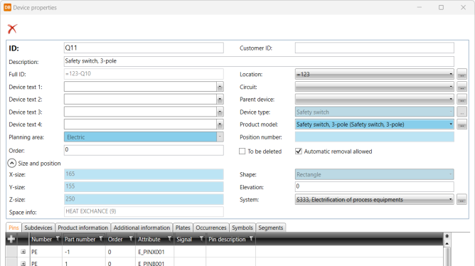Click the red X cancel icon
Image resolution: width=475 pixels, height=266 pixels.
click(12, 28)
